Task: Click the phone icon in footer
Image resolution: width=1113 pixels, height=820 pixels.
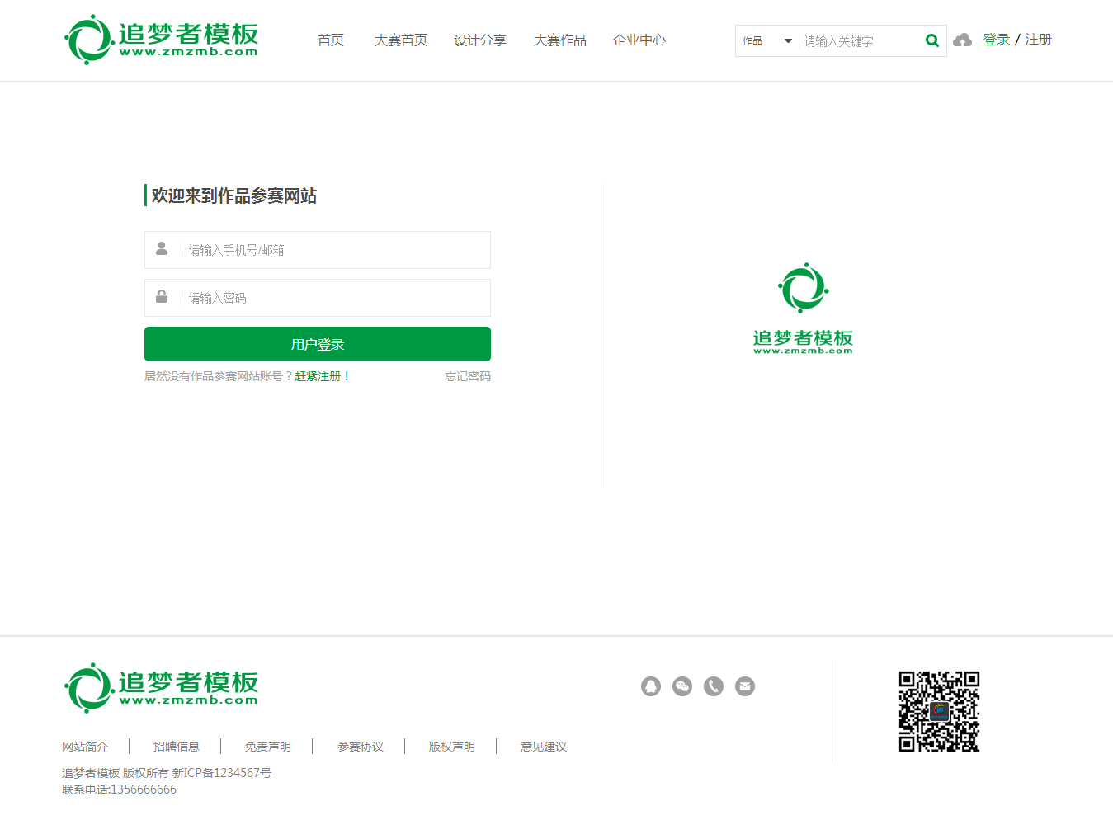Action: point(714,686)
